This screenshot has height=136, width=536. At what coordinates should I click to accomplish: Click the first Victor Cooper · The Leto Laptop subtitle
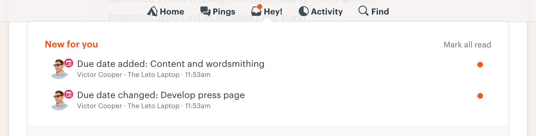[x=128, y=75]
